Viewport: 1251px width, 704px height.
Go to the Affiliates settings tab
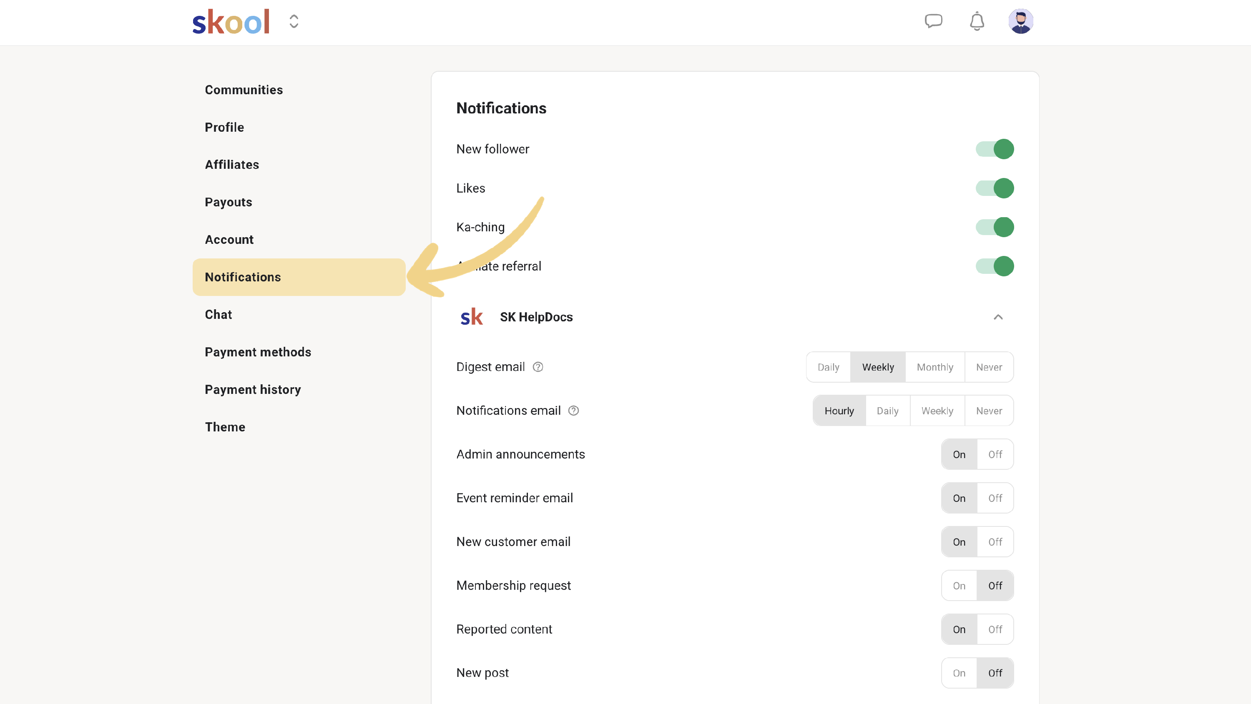pos(232,165)
